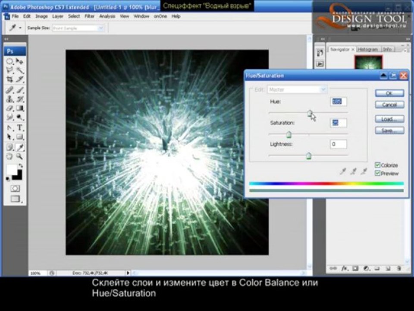Screen dimensions: 414x311
Task: Select the Dodge tool
Action: tap(19, 117)
